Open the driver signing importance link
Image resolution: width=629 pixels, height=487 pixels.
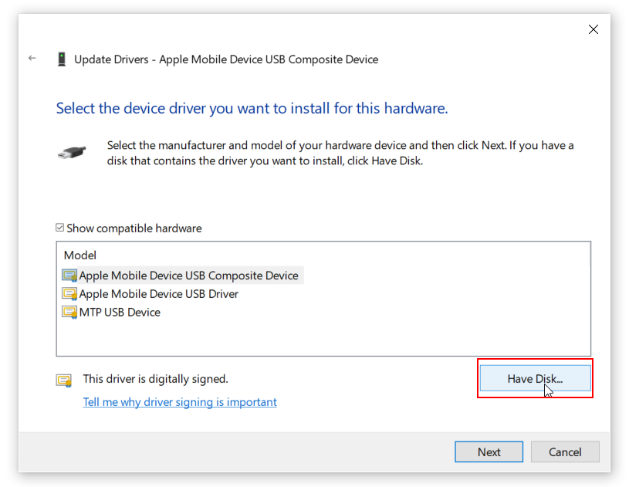[180, 402]
